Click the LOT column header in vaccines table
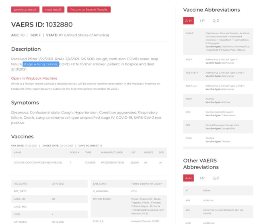257x224 pixels. click(133, 152)
